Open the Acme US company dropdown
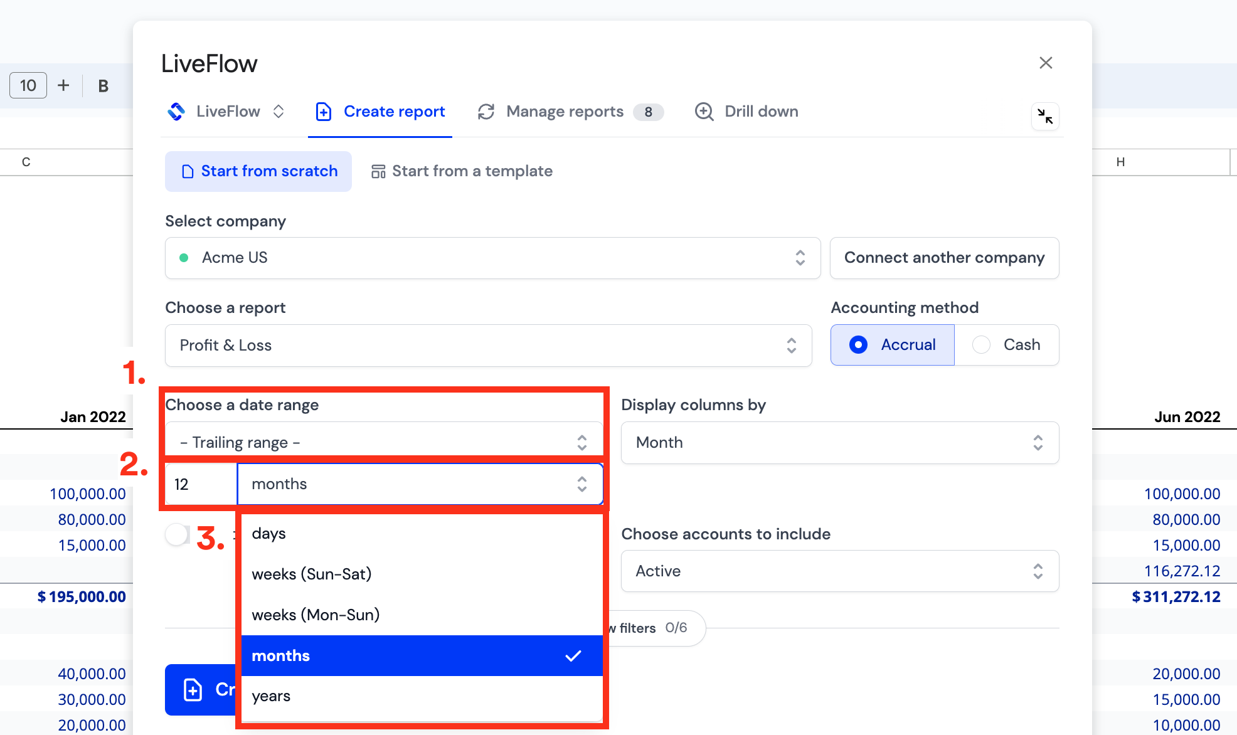 (492, 258)
